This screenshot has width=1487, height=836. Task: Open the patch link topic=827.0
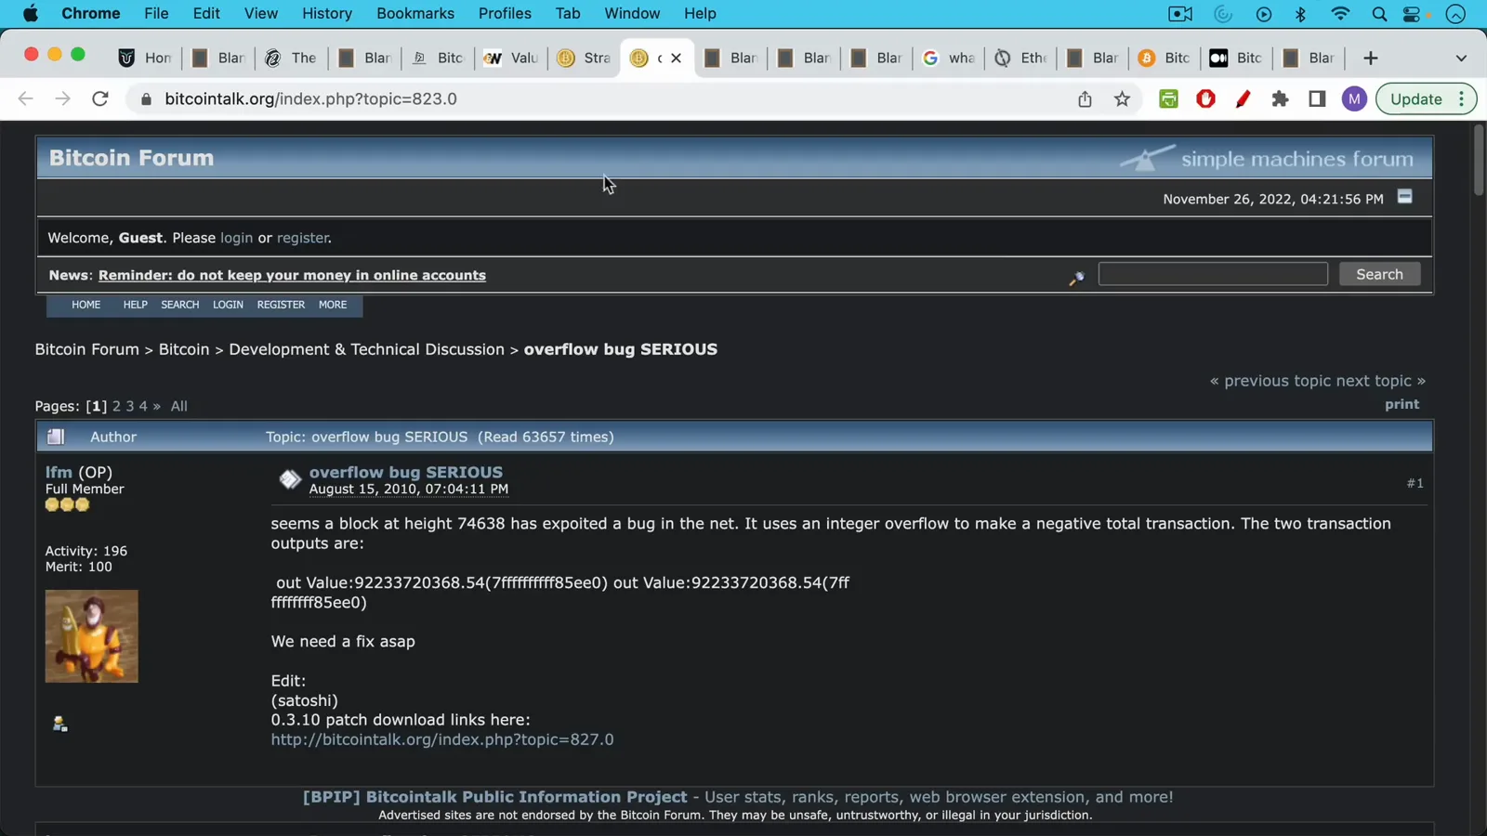[x=442, y=739]
